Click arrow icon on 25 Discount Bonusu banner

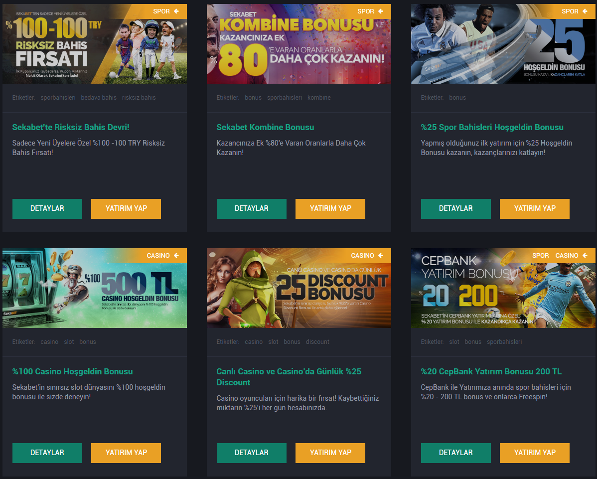coord(381,256)
